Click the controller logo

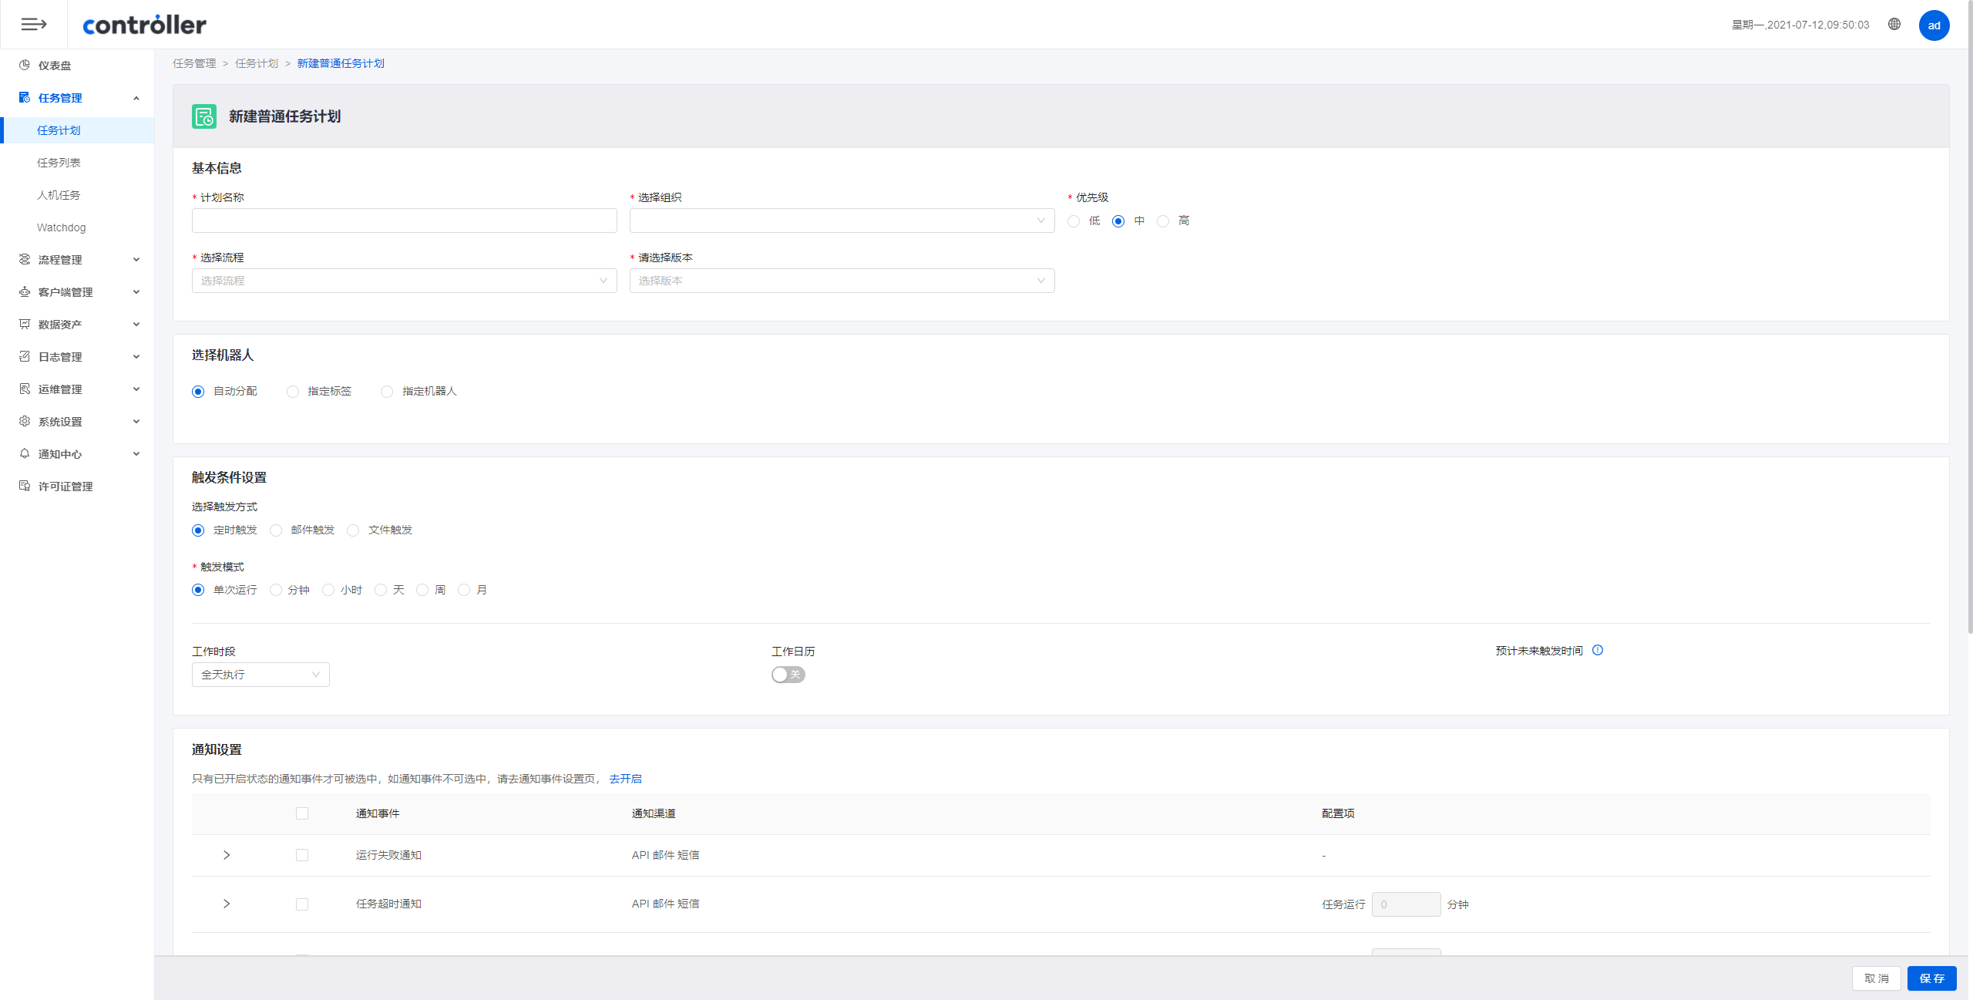(x=144, y=25)
